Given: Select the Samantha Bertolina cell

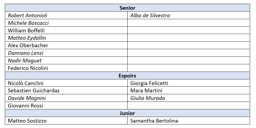Looking at the screenshot, I should [x=189, y=121].
